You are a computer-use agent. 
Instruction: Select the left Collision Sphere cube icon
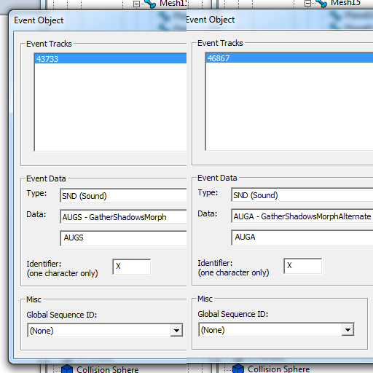coord(67,369)
